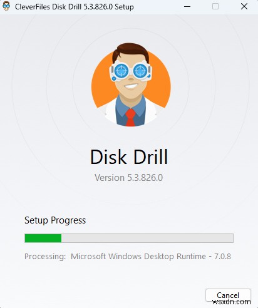Click the "Setup Progress" label
The image size is (258, 308).
(x=55, y=220)
